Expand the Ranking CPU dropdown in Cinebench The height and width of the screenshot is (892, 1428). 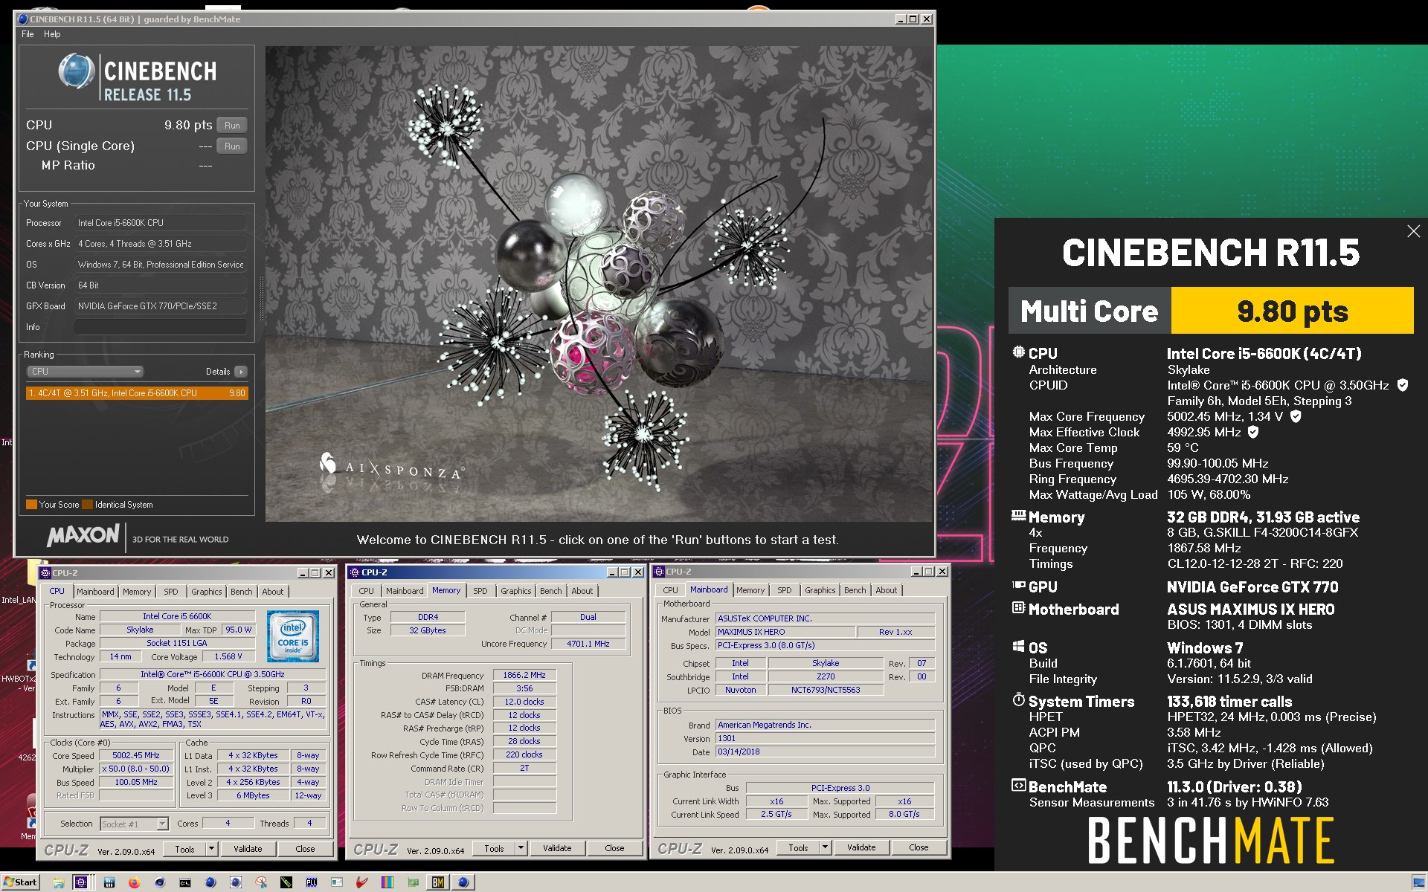click(86, 372)
